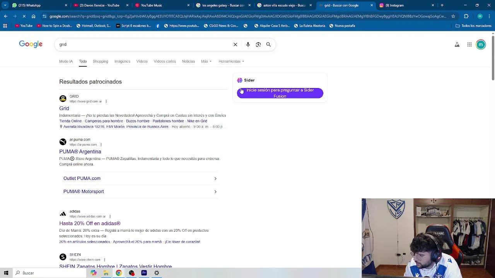Open the Chrome three-dot menu
Image resolution: width=495 pixels, height=278 pixels.
pos(490,16)
